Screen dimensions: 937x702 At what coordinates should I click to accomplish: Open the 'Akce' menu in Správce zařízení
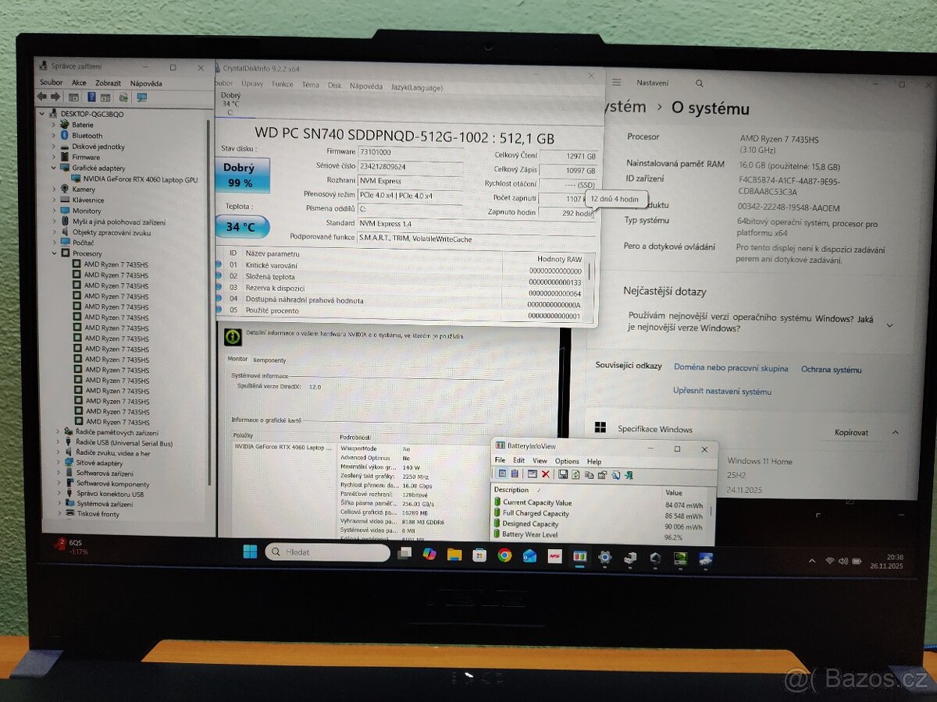(79, 83)
